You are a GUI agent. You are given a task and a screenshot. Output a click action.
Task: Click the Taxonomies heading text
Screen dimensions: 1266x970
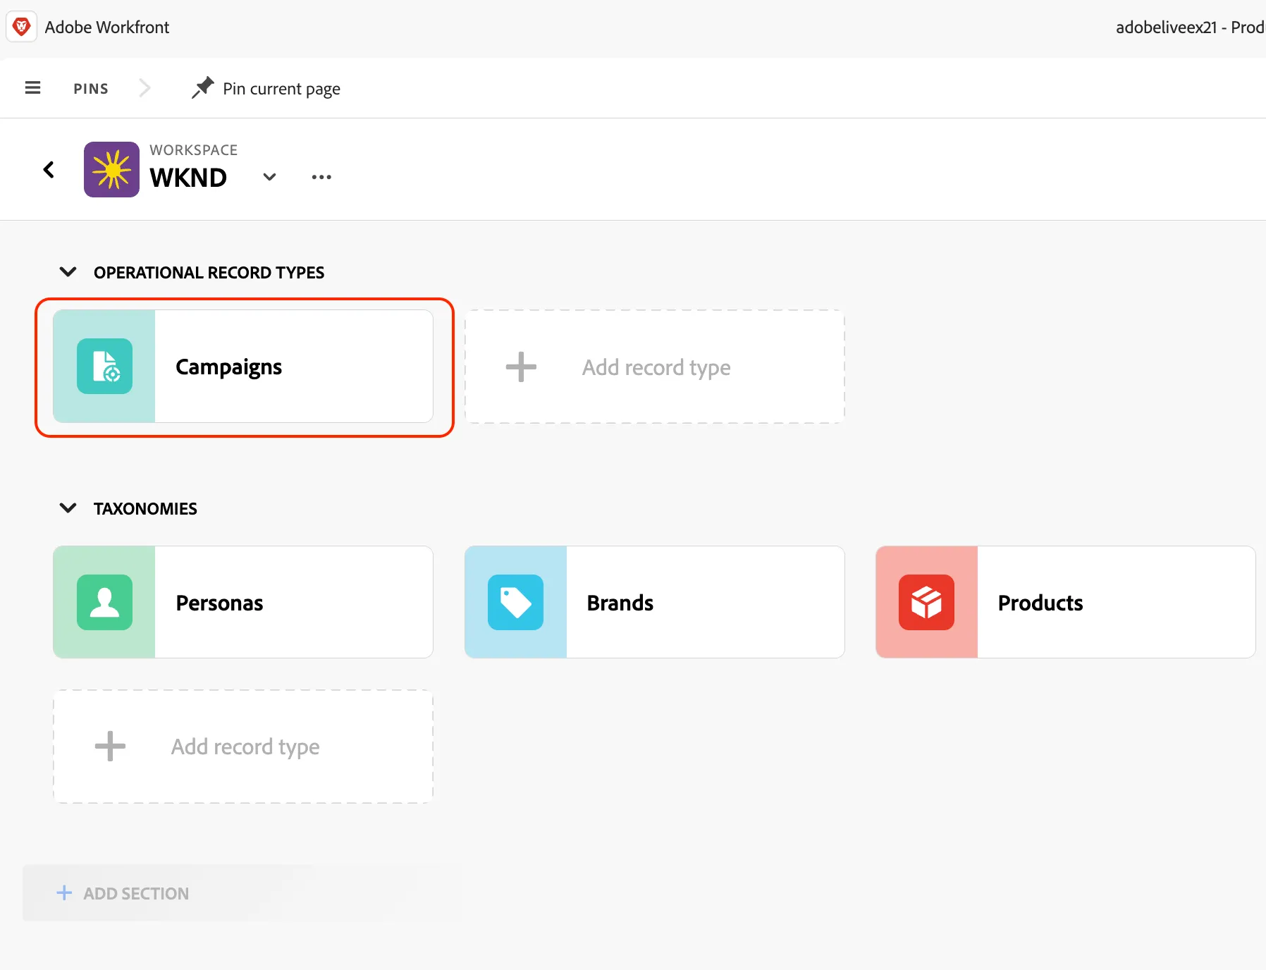[145, 509]
